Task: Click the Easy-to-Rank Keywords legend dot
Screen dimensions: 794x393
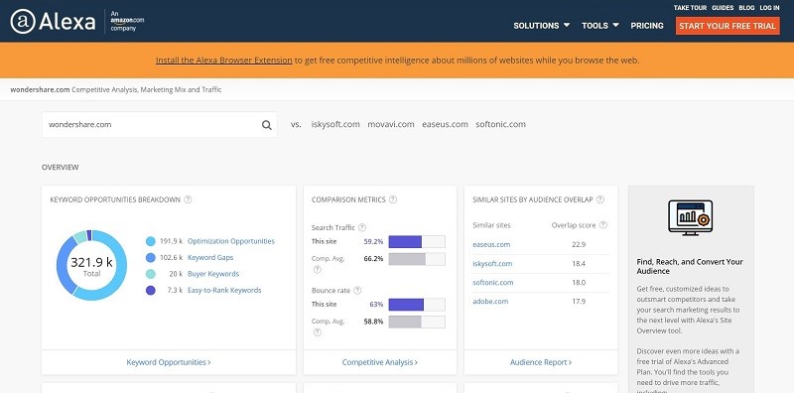Action: (x=151, y=290)
